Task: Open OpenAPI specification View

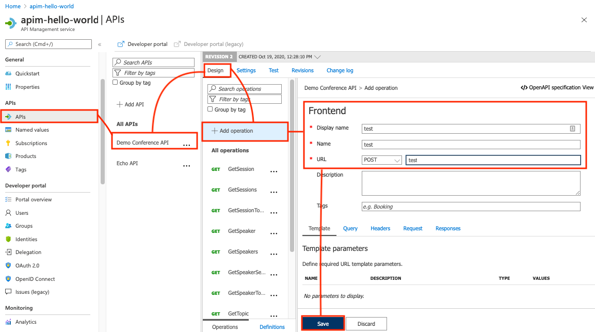Action: pyautogui.click(x=557, y=87)
